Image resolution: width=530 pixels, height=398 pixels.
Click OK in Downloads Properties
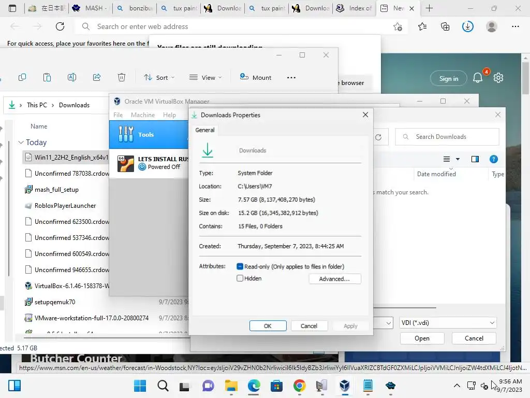[x=268, y=326]
